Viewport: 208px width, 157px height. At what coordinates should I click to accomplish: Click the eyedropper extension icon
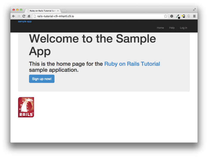pyautogui.click(x=178, y=16)
